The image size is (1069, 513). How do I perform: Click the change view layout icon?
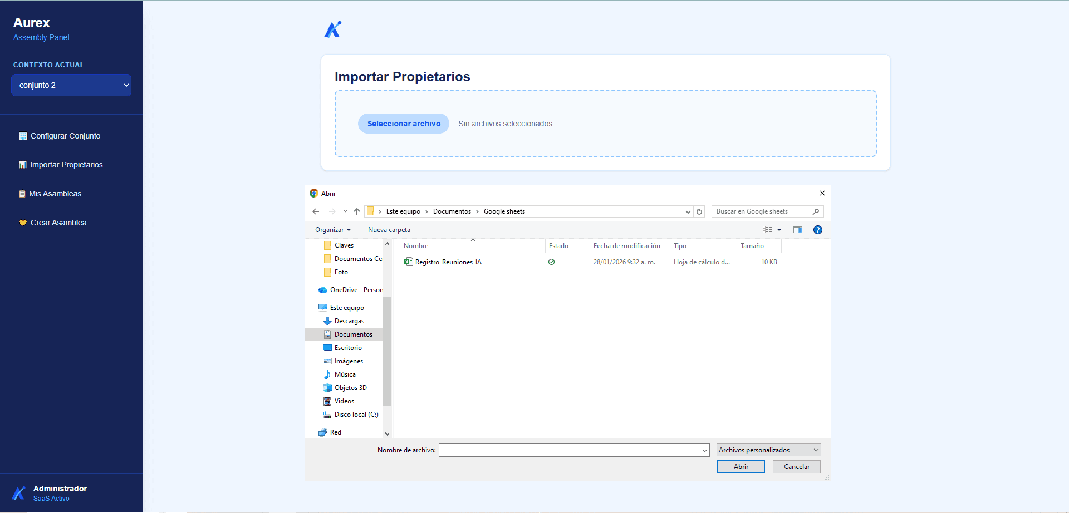click(767, 230)
